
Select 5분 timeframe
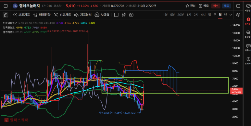(172, 15)
